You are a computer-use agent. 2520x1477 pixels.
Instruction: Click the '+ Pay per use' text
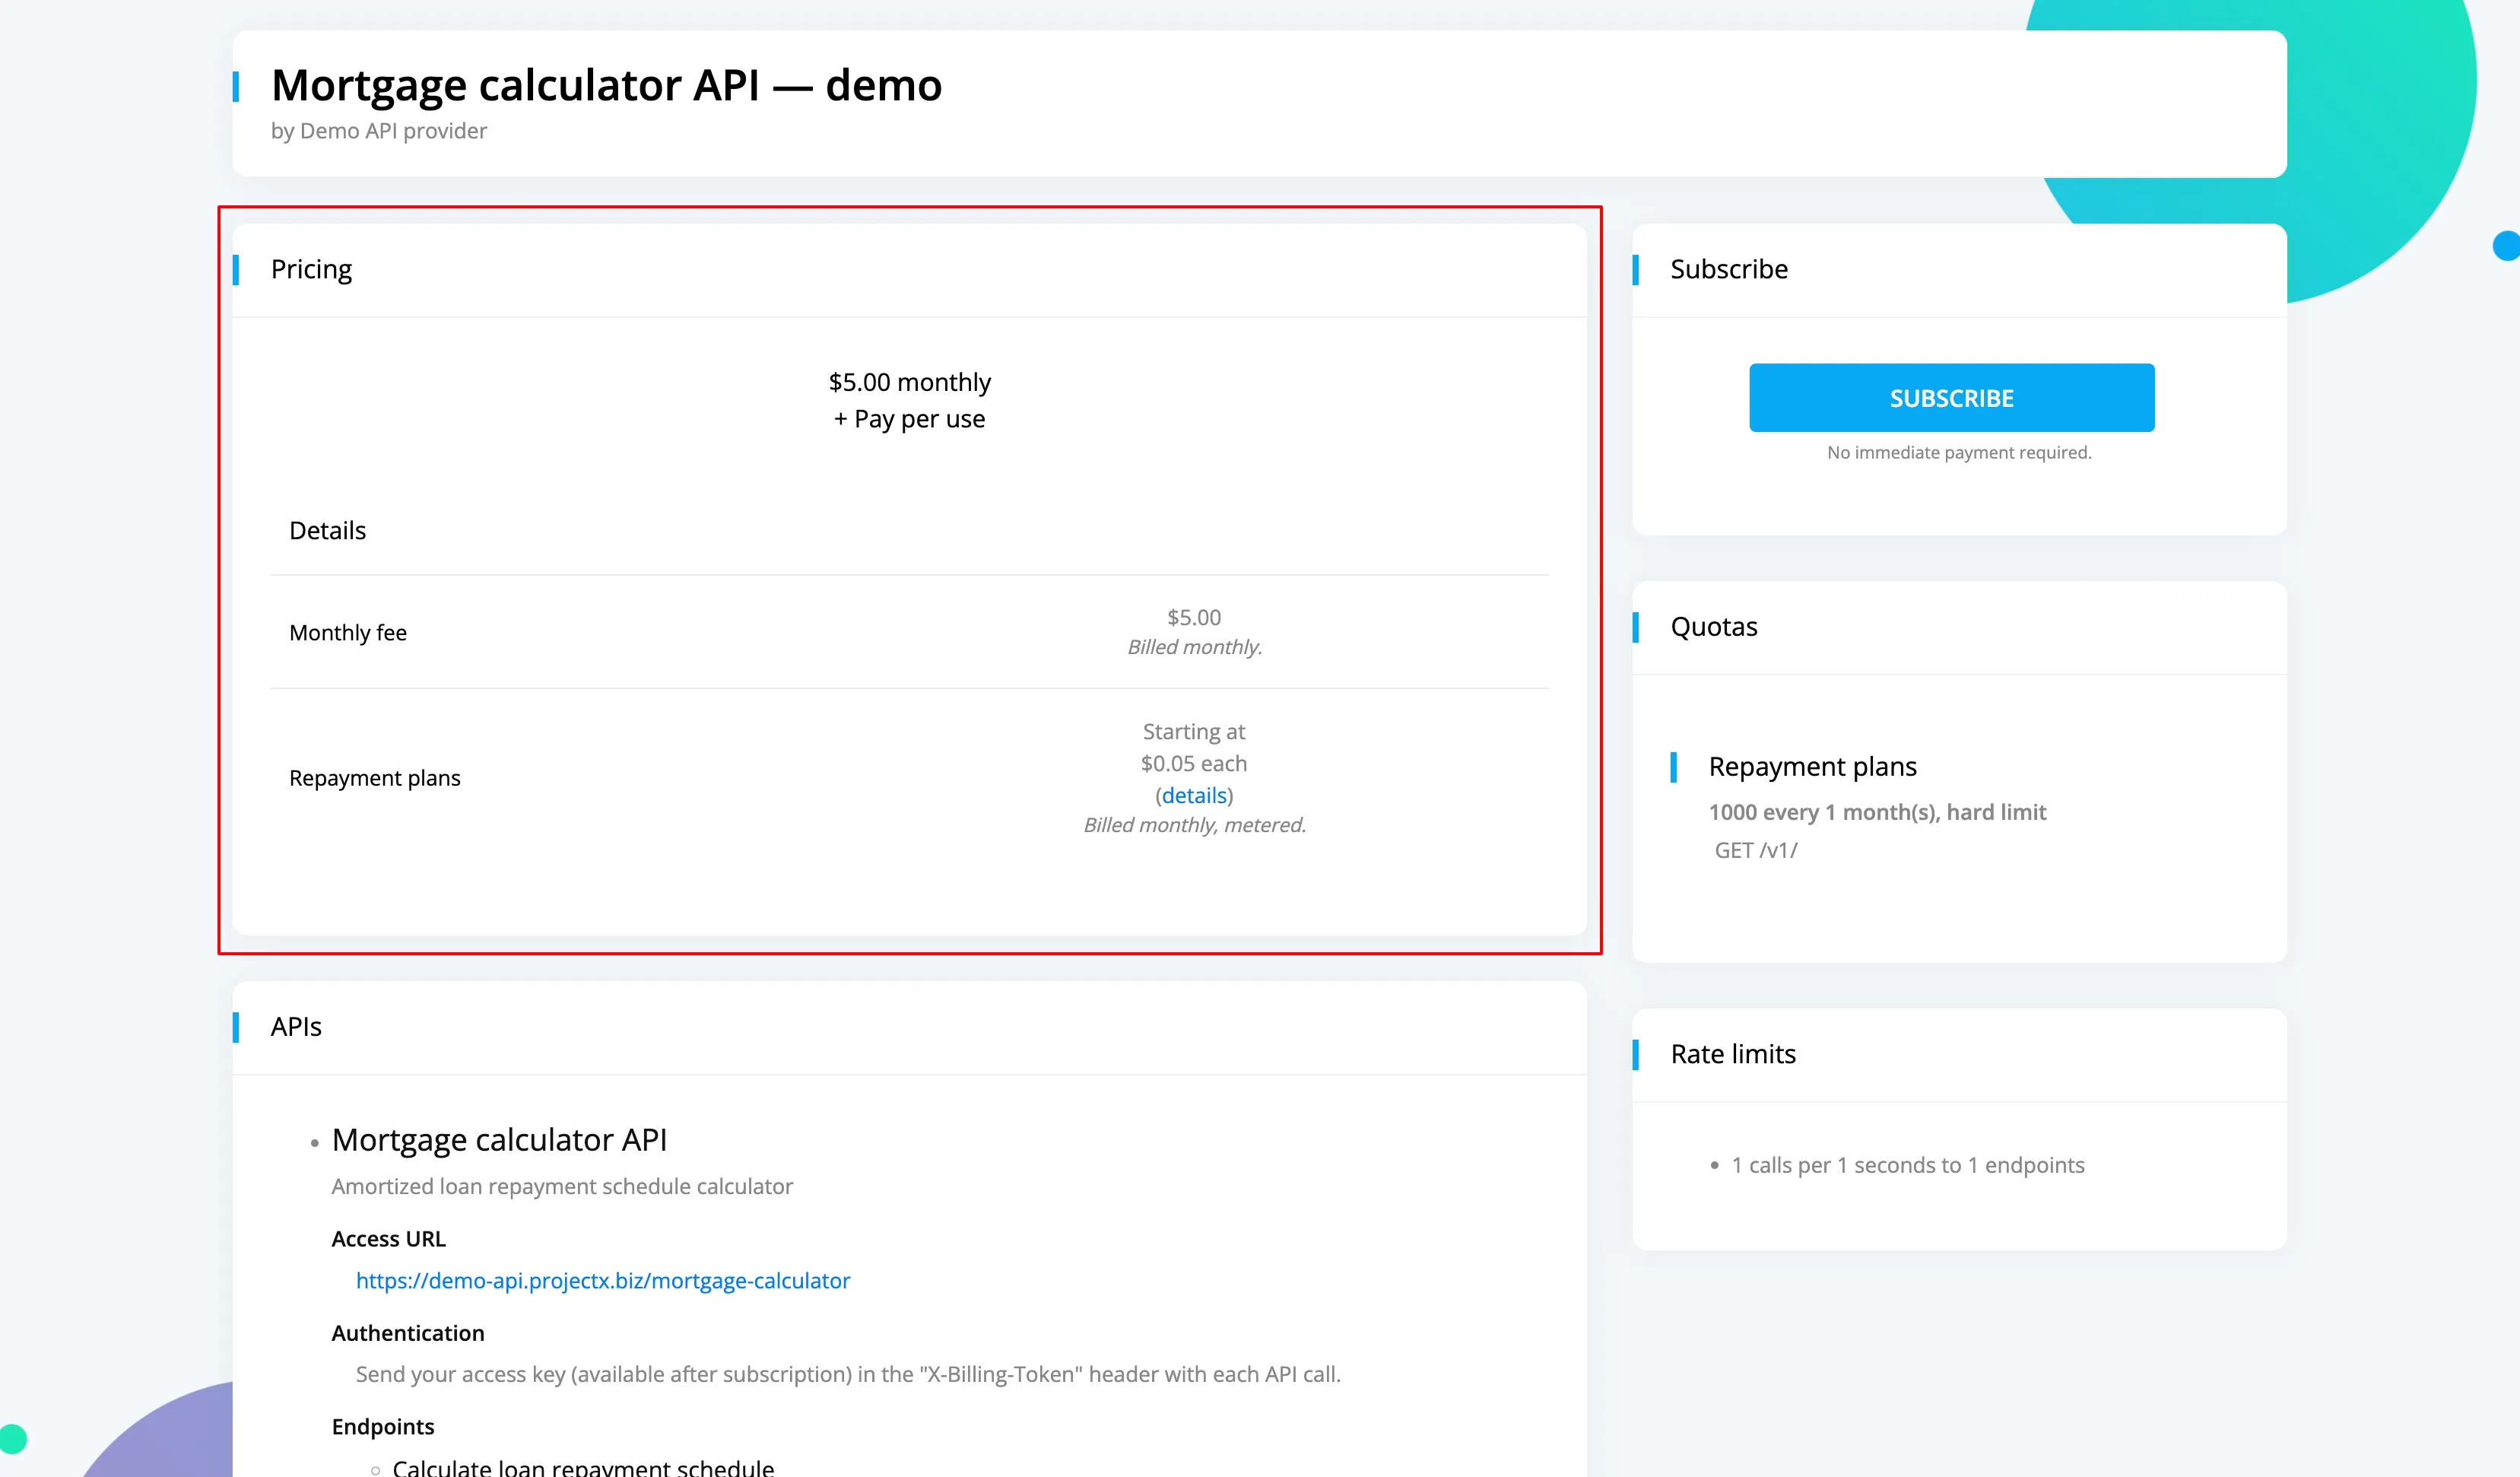(909, 419)
